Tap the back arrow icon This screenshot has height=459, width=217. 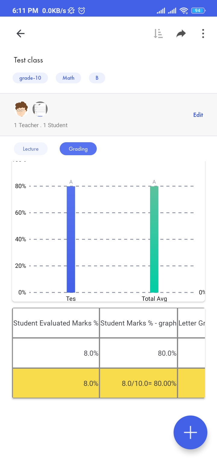20,34
